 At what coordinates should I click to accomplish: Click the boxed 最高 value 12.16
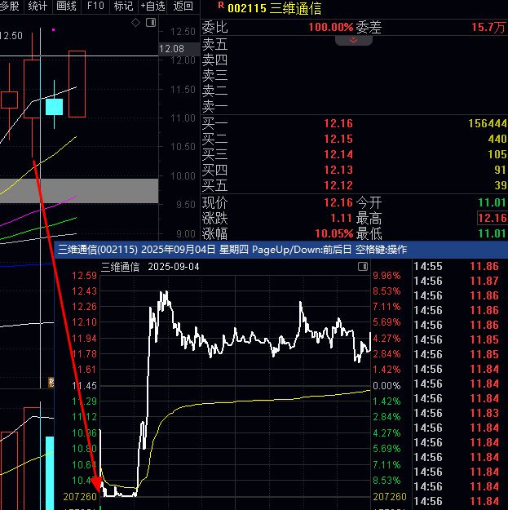(x=492, y=218)
